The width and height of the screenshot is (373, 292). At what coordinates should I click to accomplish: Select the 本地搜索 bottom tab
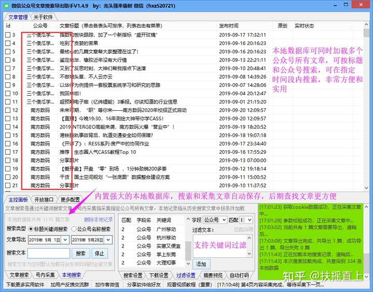(71, 275)
